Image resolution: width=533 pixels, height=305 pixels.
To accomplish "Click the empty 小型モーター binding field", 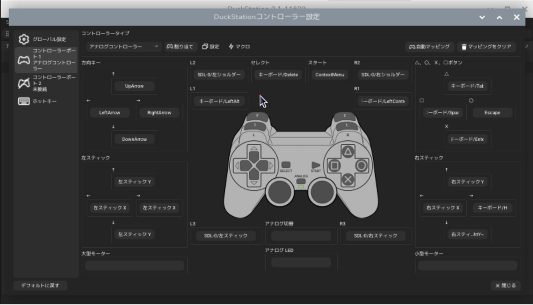I will click(x=468, y=265).
